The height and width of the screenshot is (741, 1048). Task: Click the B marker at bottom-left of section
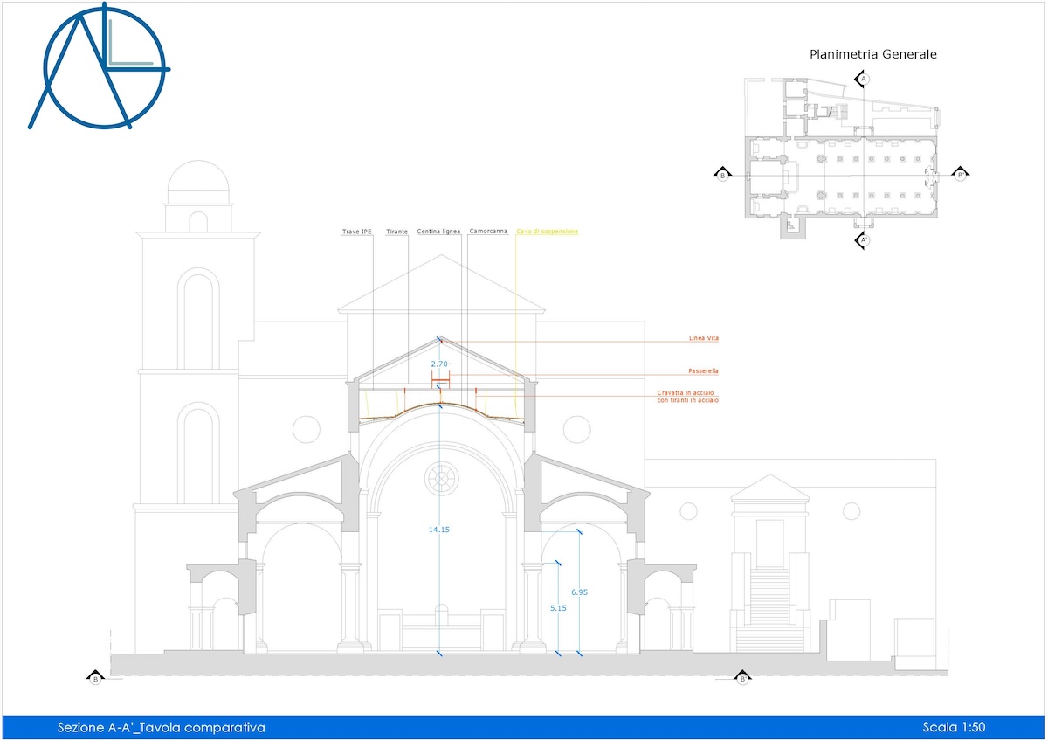point(94,677)
